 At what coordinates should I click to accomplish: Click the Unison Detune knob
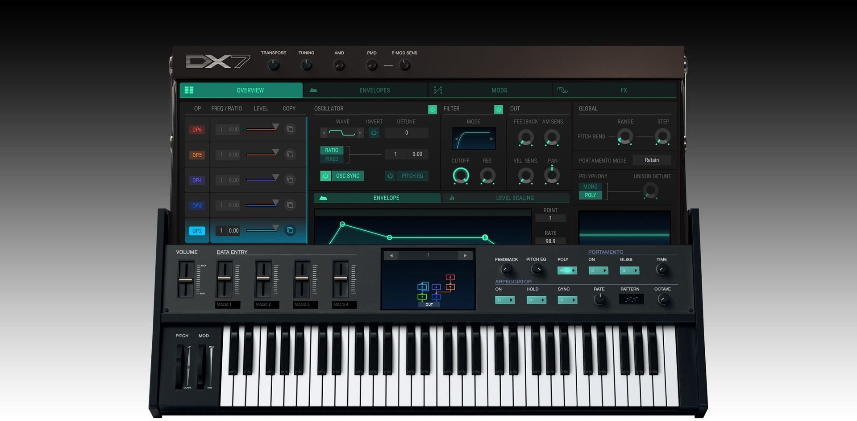point(650,191)
